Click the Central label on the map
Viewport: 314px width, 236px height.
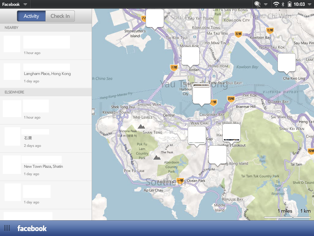tap(169, 115)
